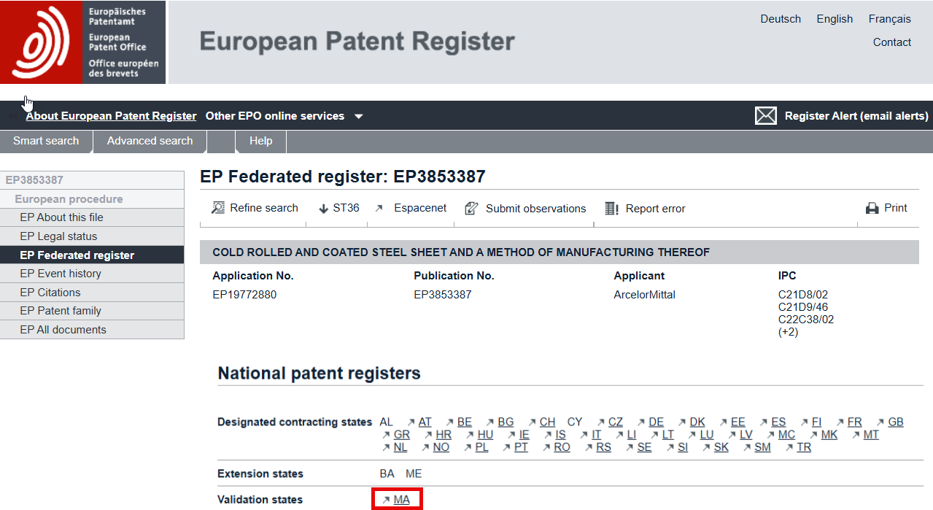Open application number EP19772880
The image size is (933, 510).
click(244, 295)
